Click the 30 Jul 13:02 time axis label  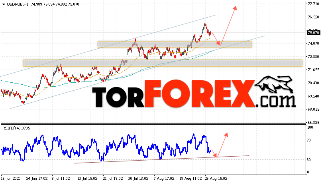pyautogui.click(x=138, y=178)
